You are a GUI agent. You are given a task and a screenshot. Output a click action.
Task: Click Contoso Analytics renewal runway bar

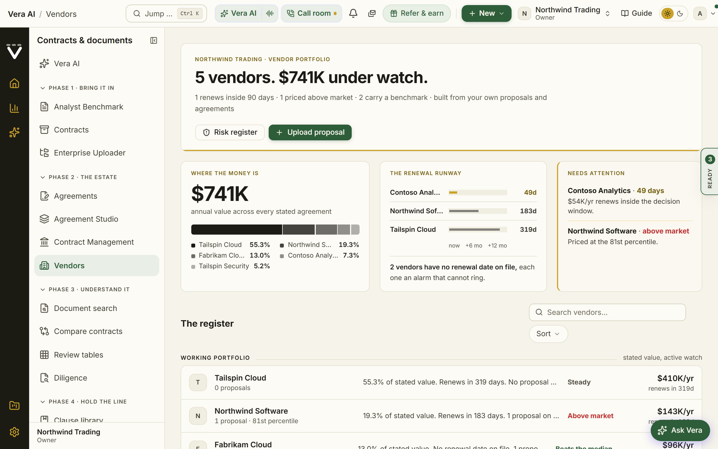click(478, 193)
